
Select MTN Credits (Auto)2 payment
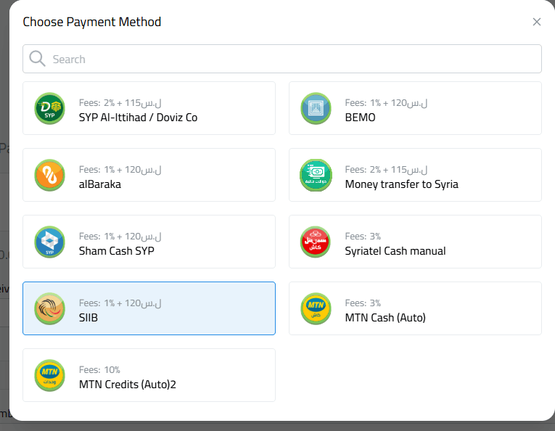pos(149,375)
